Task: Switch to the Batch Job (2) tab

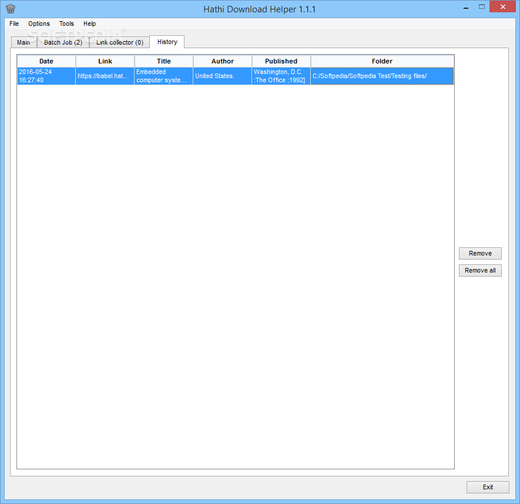Action: tap(63, 42)
